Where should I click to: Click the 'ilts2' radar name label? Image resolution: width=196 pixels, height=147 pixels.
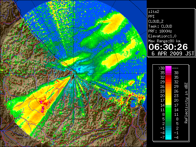click(x=154, y=12)
